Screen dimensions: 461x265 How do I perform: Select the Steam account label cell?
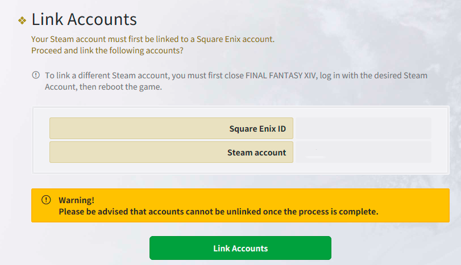171,152
